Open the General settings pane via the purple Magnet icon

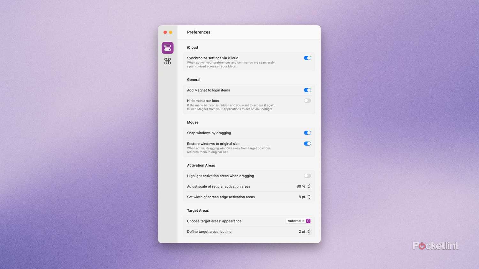click(x=167, y=47)
